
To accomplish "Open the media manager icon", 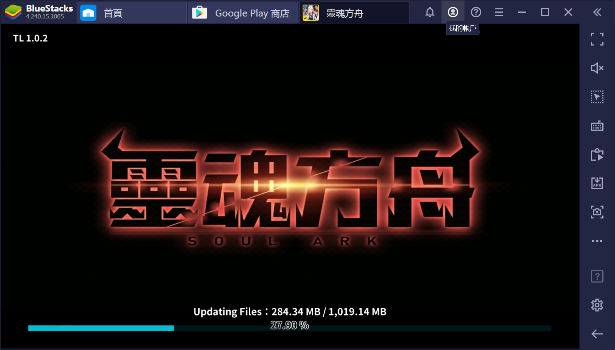I will [597, 154].
